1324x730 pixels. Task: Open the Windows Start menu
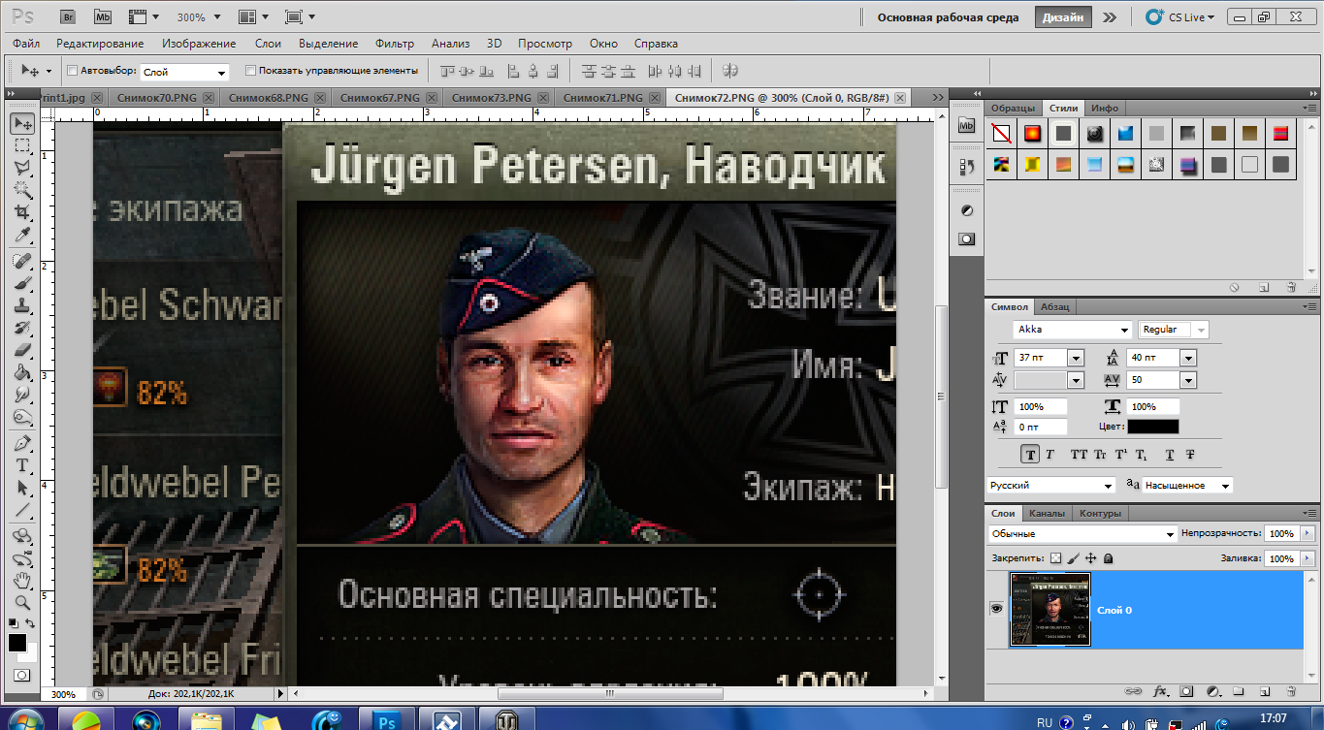pos(24,721)
